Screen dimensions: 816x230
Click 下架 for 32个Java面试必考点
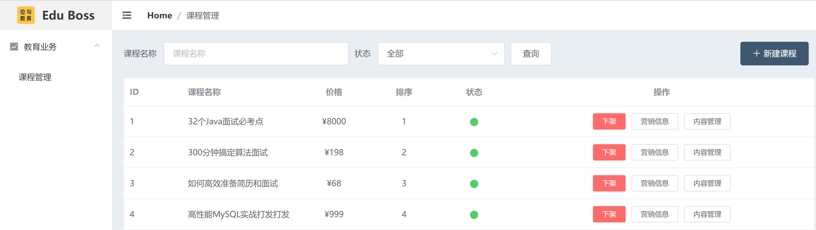pos(609,121)
